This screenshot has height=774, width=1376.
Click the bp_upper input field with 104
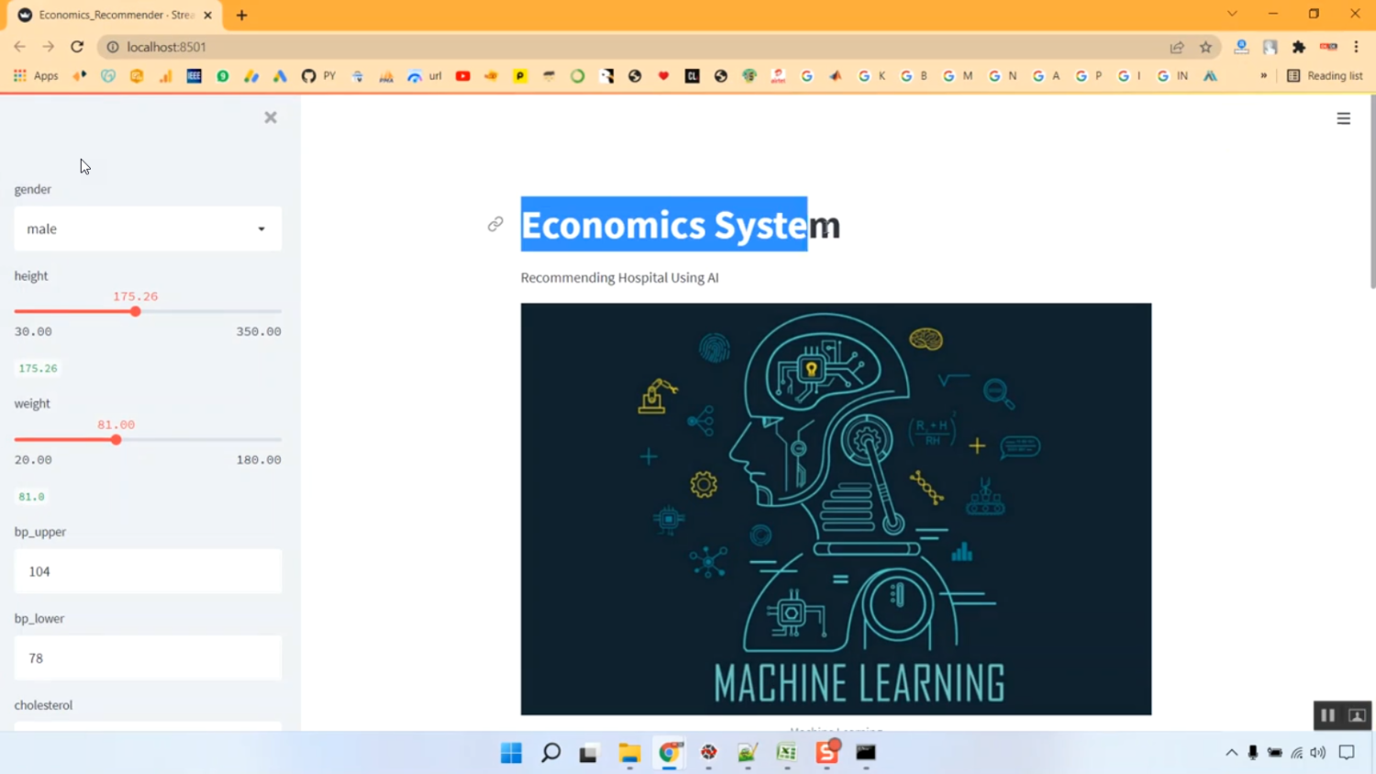148,571
